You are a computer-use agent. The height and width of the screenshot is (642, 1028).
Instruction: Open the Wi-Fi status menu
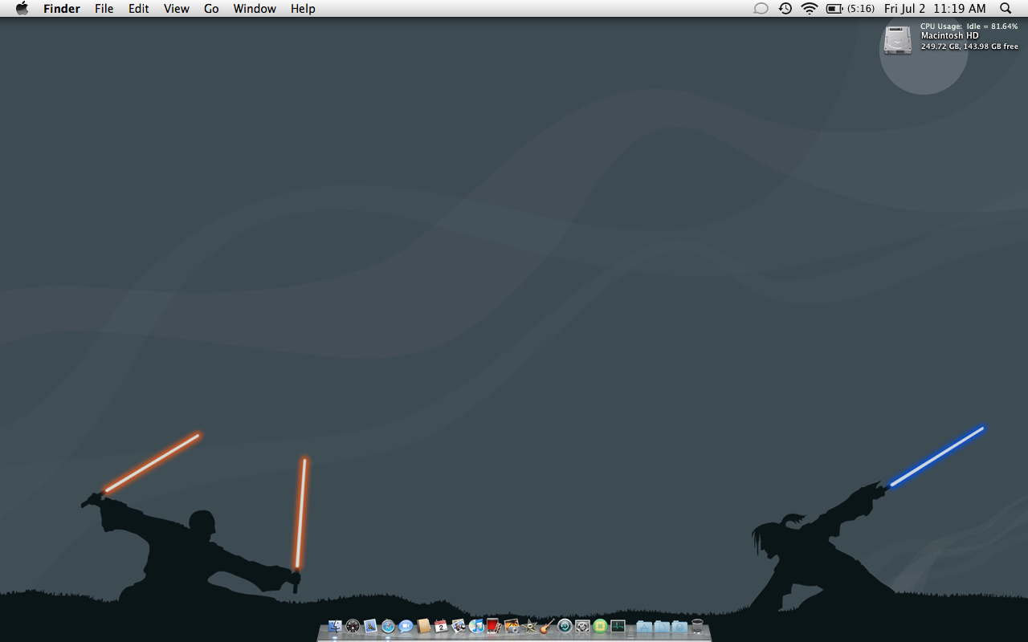pos(810,9)
